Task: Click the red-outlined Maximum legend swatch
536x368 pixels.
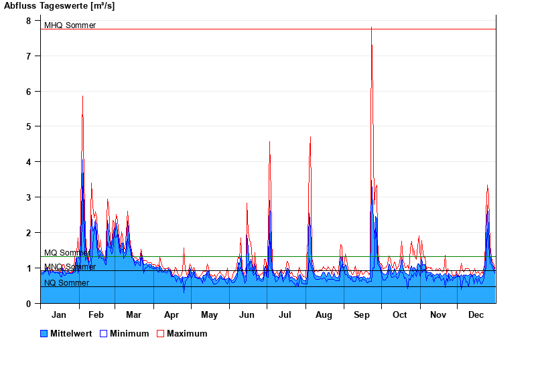Action: [x=160, y=334]
